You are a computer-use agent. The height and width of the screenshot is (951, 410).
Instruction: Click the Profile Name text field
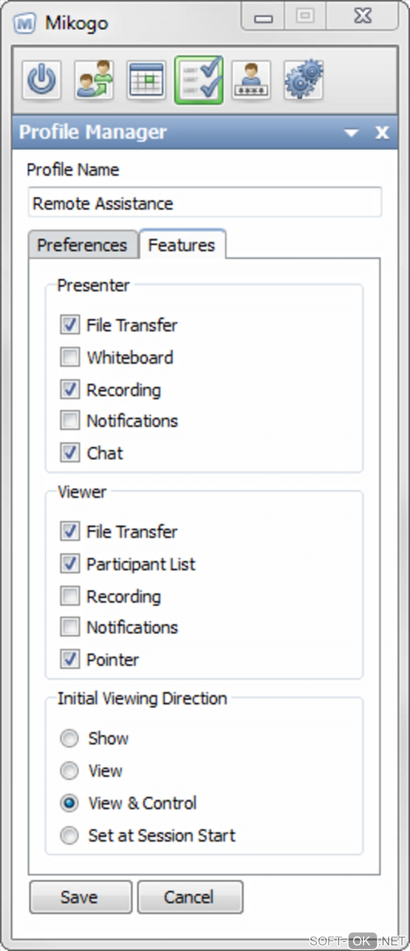coord(204,203)
